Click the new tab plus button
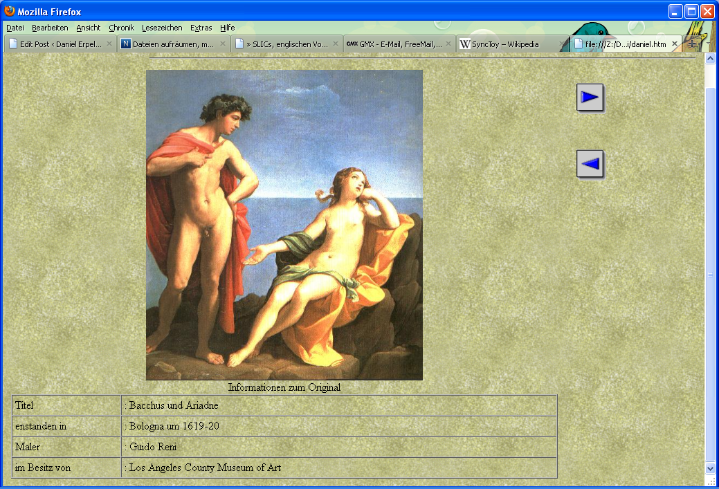This screenshot has height=489, width=719. (x=691, y=44)
